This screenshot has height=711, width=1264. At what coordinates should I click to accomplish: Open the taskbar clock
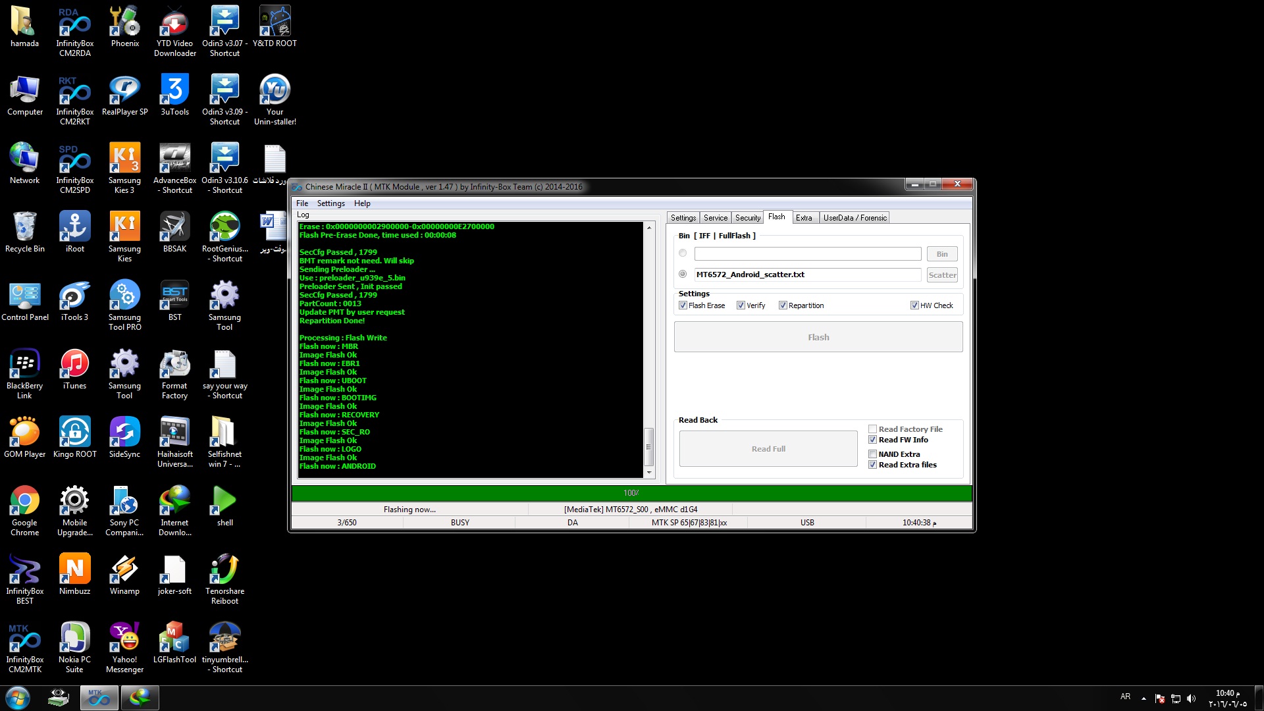click(1227, 698)
